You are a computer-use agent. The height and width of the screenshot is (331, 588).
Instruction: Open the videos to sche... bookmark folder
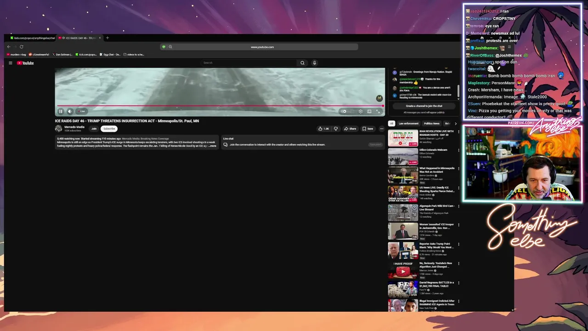[x=134, y=55]
